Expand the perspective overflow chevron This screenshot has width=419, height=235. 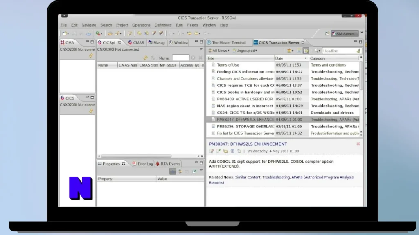[362, 33]
